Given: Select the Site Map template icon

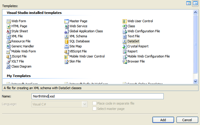Looking at the screenshot, I should 67,47.
